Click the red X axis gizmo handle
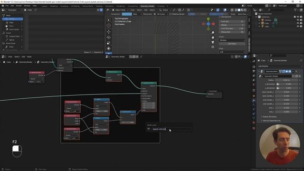Screen dimensions: 304x171 coord(213,24)
